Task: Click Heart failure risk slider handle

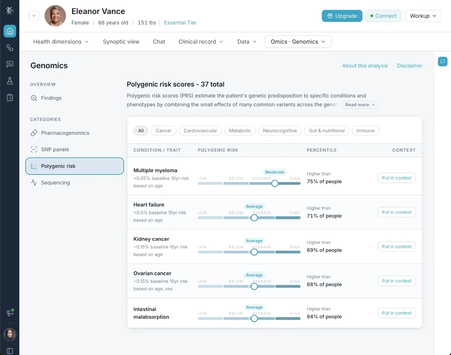Action: click(254, 218)
